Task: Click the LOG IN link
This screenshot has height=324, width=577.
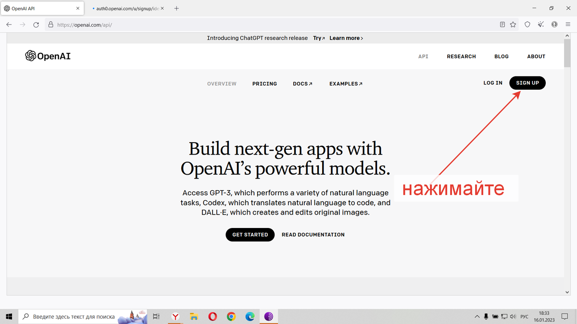Action: coord(493,83)
